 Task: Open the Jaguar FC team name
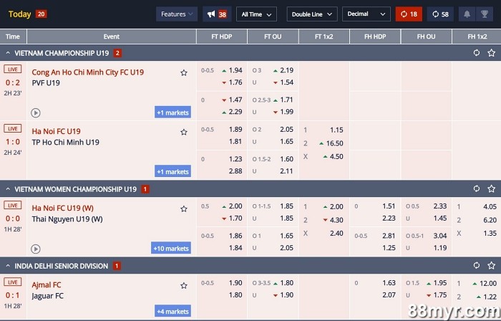coord(48,296)
